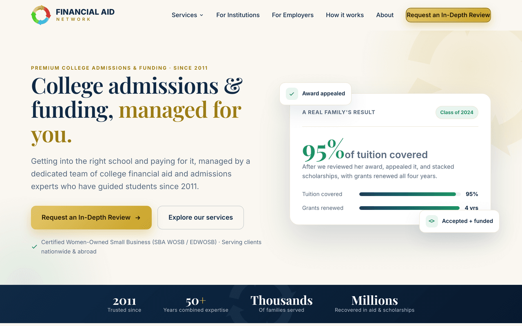Click the FINANCIAL AID NETWORK brand text
Viewport: 522px width, 326px height.
pyautogui.click(x=85, y=15)
